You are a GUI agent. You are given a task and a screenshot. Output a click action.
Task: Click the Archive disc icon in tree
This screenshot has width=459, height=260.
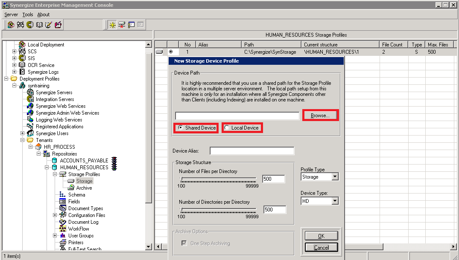tap(71, 188)
